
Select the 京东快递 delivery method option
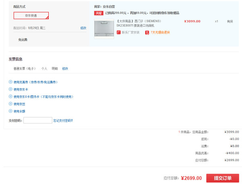pyautogui.click(x=31, y=16)
